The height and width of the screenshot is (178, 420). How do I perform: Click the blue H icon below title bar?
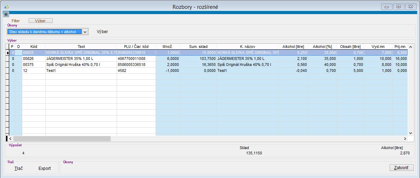coord(6,14)
